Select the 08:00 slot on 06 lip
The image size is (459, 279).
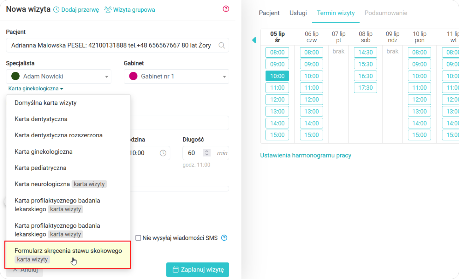click(312, 52)
